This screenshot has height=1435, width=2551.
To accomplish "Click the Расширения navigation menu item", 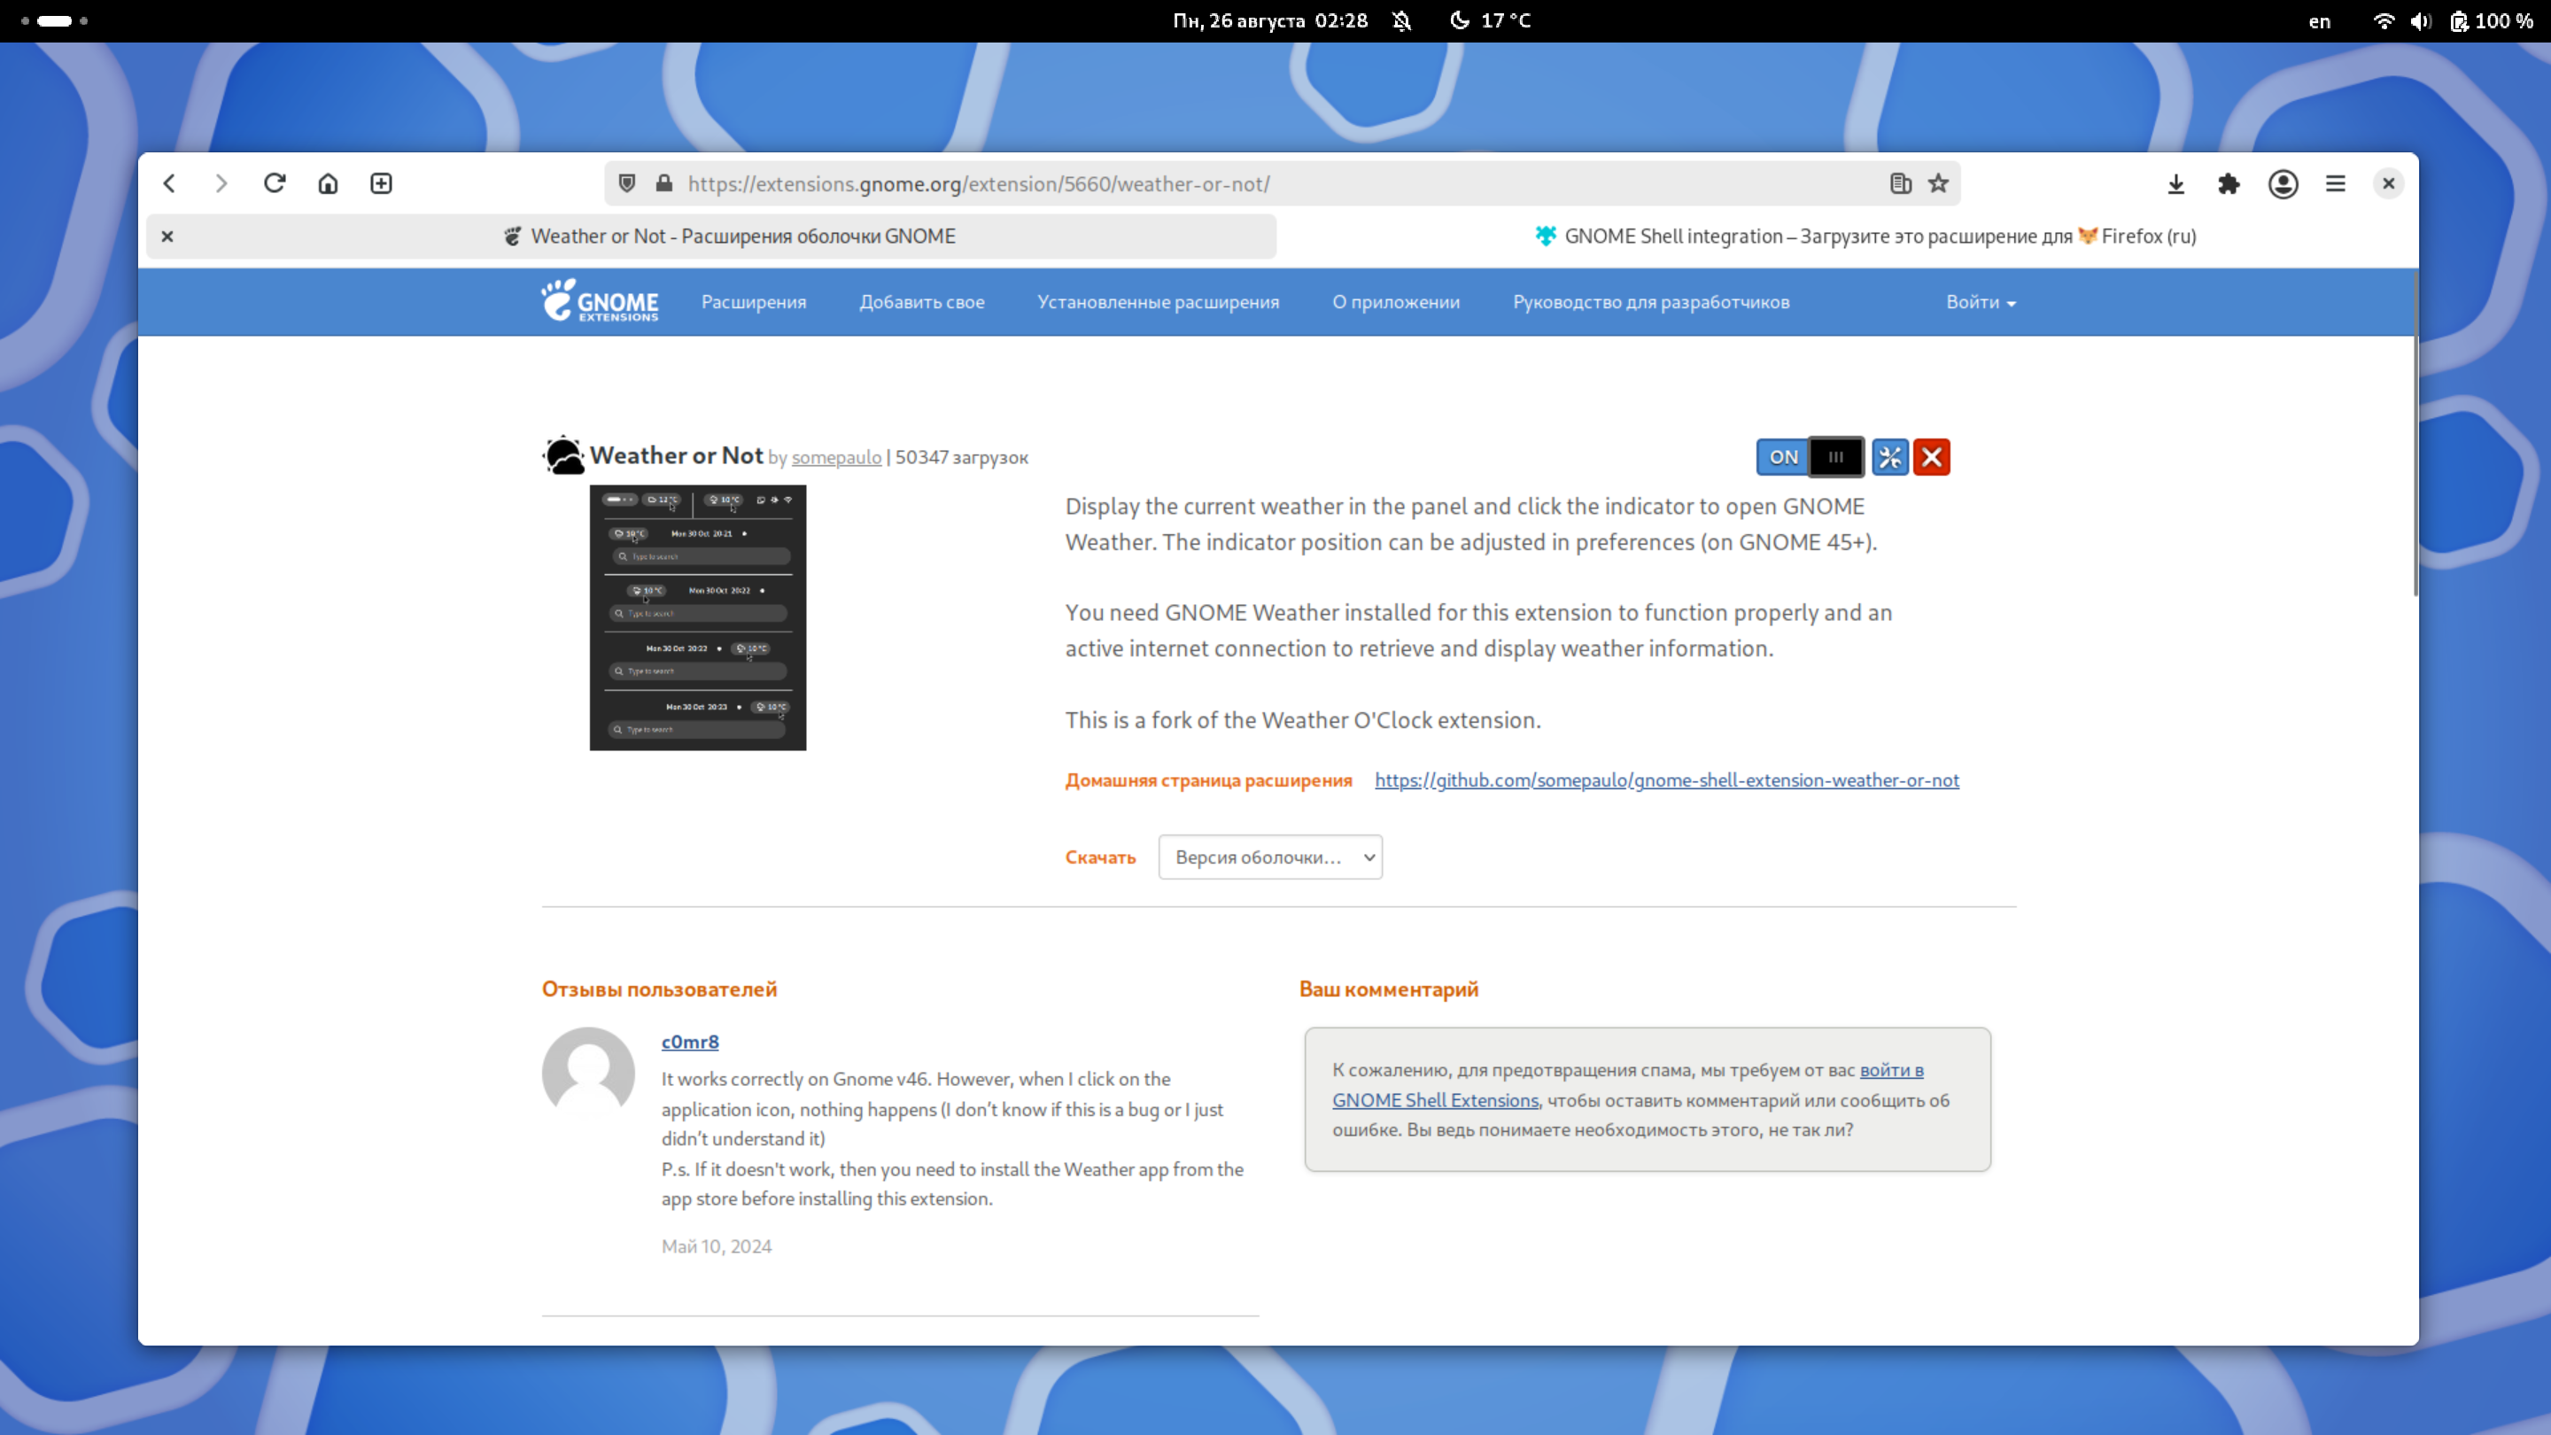I will point(754,301).
